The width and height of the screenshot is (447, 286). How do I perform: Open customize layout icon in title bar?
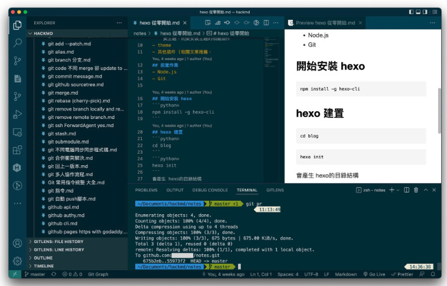click(x=435, y=12)
